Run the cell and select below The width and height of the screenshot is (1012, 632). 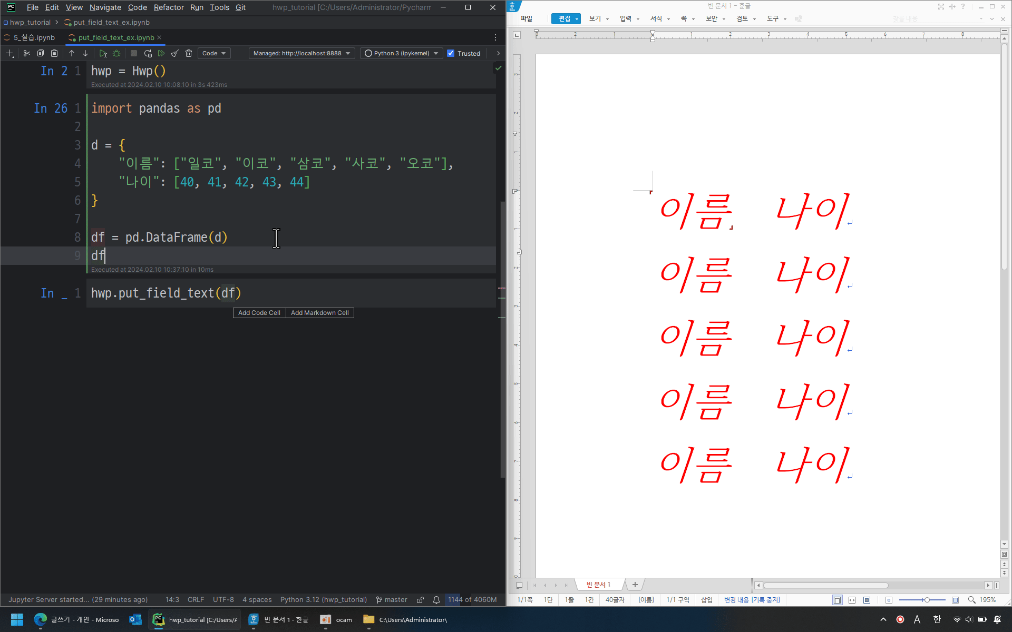click(103, 53)
